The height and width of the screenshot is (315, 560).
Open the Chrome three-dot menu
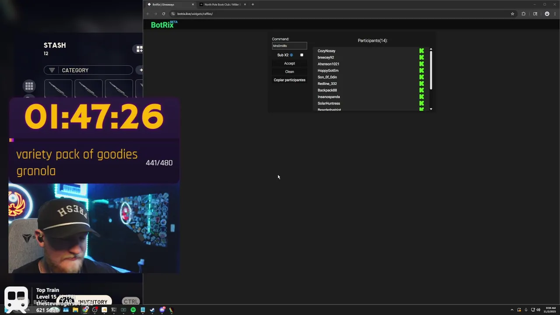pyautogui.click(x=555, y=14)
